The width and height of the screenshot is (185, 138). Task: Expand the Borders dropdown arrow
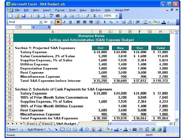coord(150,22)
